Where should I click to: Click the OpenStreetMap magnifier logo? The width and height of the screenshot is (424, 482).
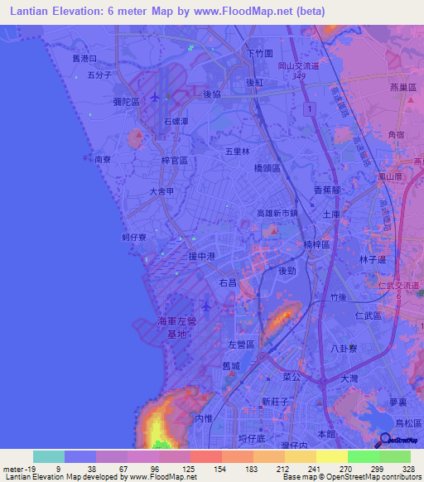point(396,441)
